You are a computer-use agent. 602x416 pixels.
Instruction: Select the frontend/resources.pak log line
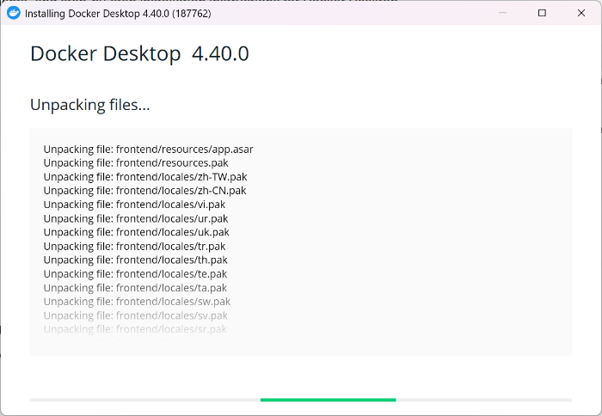tap(136, 163)
